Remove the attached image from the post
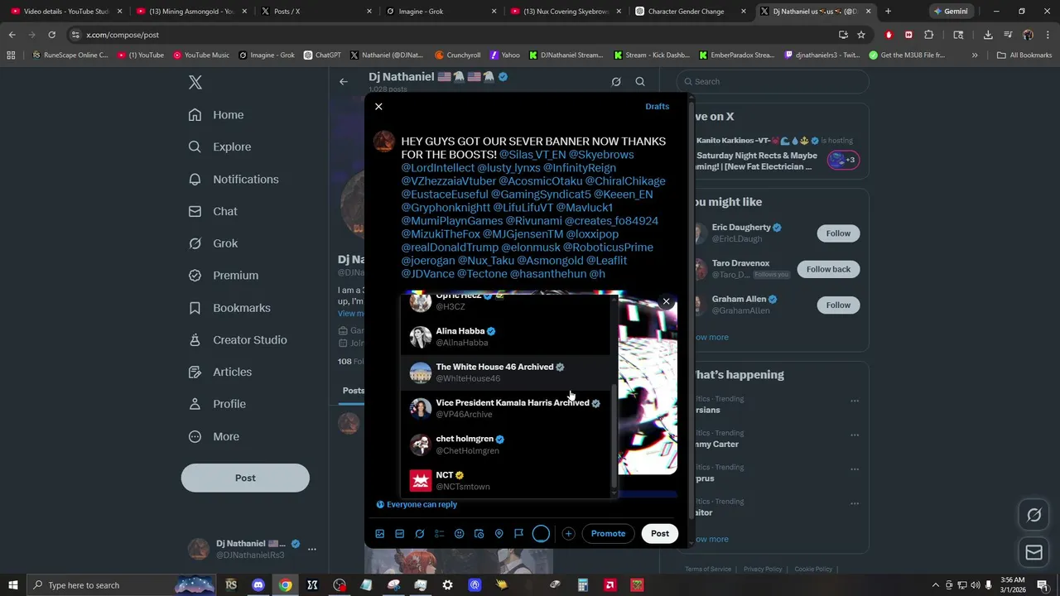The width and height of the screenshot is (1060, 596). point(666,301)
